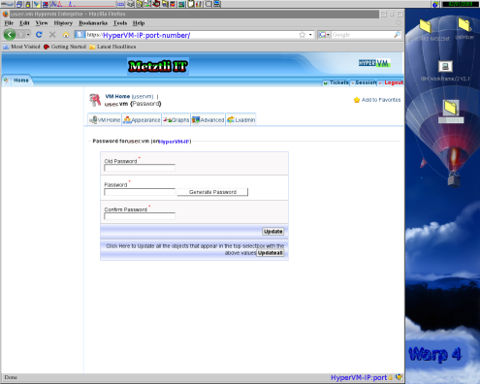The image size is (480, 384).
Task: Click the Done status bar text
Action: point(11,377)
